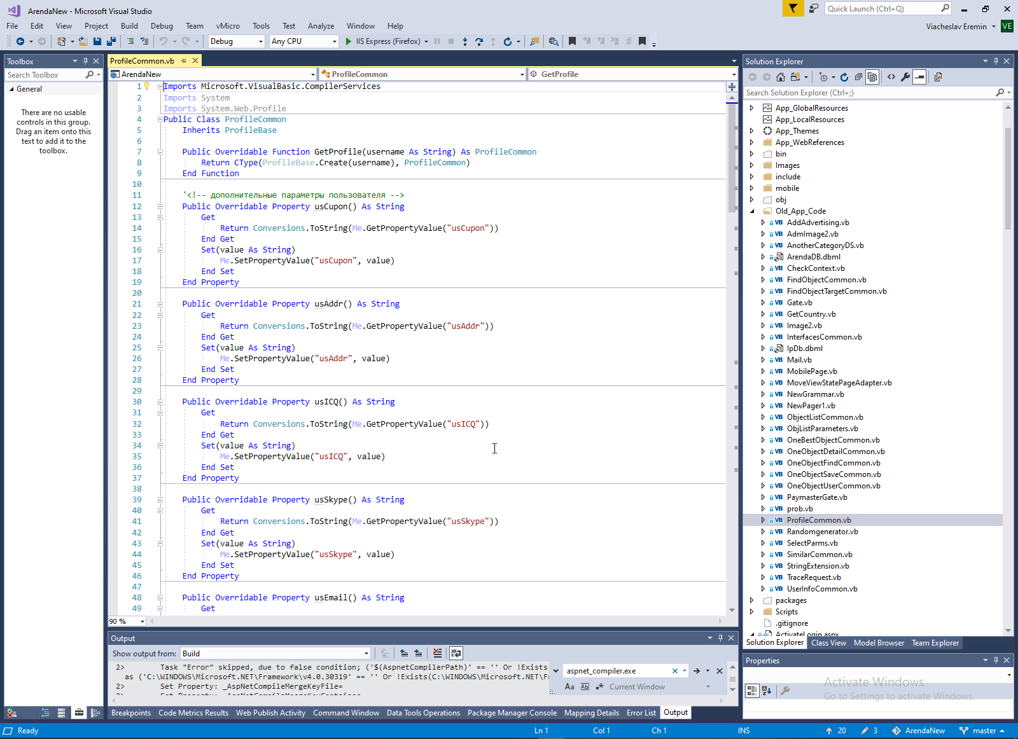This screenshot has height=739, width=1018.
Task: Collapse the GetProfile function outline
Action: (160, 152)
